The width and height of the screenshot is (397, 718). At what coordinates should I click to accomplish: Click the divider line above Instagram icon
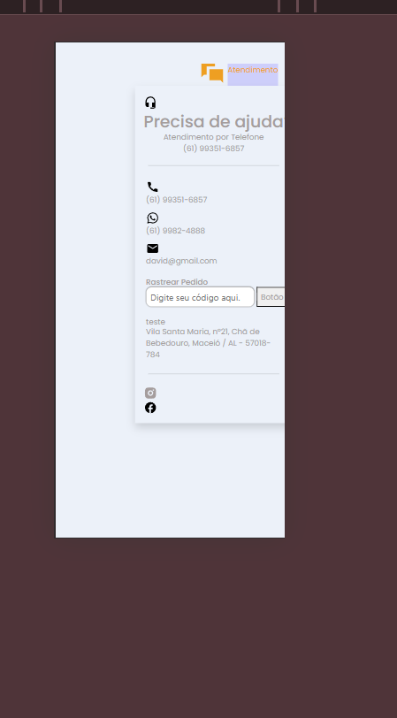[x=213, y=374]
